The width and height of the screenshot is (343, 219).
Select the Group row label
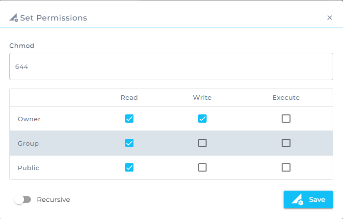click(28, 144)
